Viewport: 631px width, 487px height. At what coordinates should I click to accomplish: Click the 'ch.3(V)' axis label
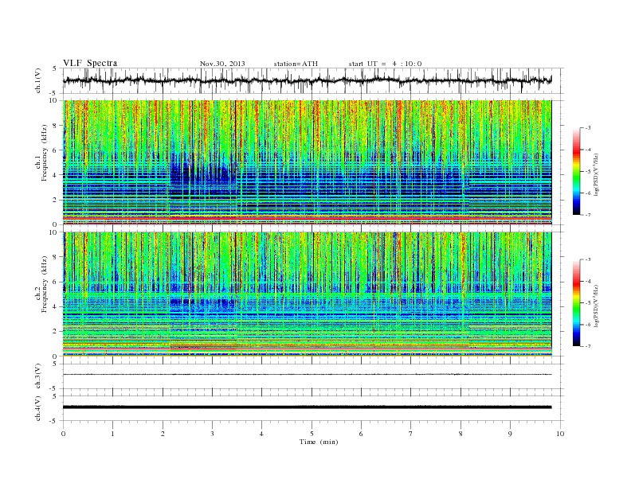[x=38, y=376]
